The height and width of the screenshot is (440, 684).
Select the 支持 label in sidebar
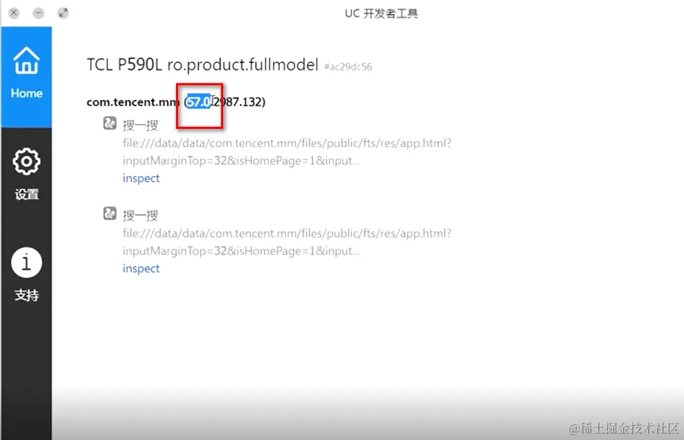pos(26,295)
